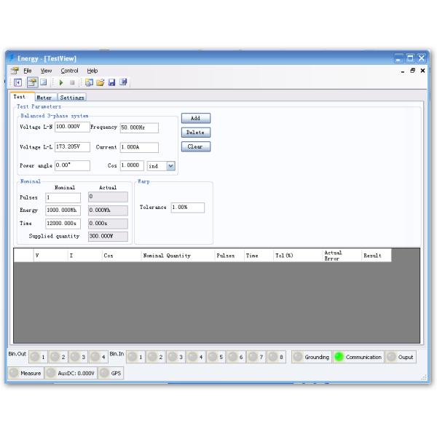Click the first toolbar icon on the left
437x437 pixels.
tap(16, 82)
